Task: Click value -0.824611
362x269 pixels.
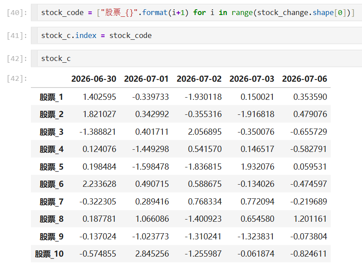Action: (x=309, y=254)
